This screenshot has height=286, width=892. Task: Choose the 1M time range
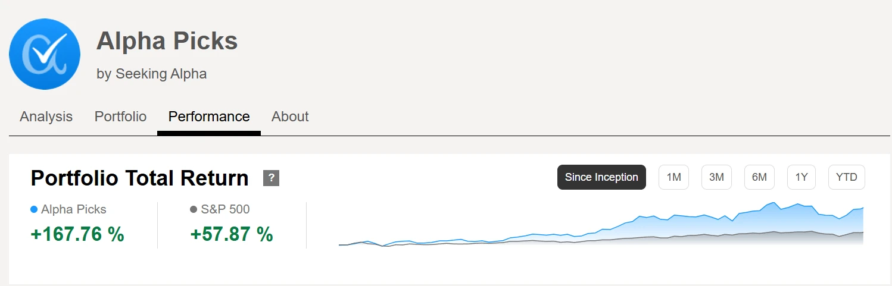click(x=673, y=177)
